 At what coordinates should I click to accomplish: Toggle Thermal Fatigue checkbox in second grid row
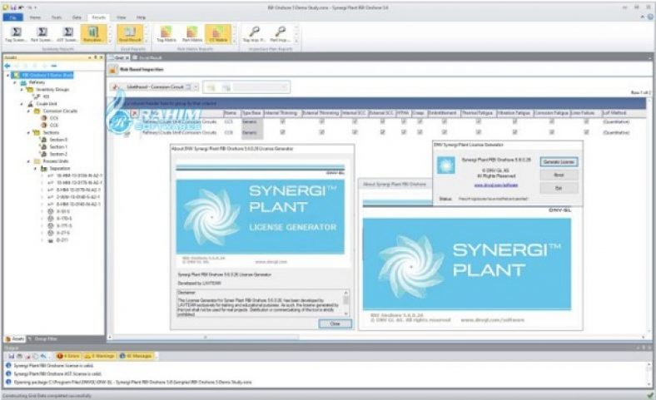point(478,132)
